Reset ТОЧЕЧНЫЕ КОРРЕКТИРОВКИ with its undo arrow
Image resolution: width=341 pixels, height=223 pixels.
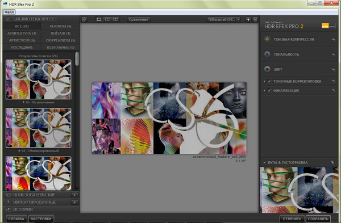pos(334,82)
